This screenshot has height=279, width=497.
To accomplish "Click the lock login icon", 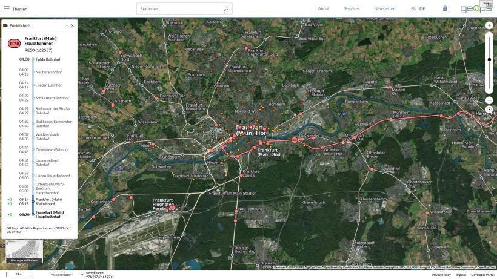I will (445, 8).
